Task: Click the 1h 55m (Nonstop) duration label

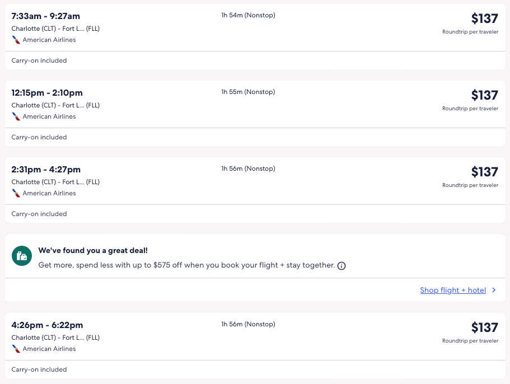Action: pyautogui.click(x=248, y=92)
